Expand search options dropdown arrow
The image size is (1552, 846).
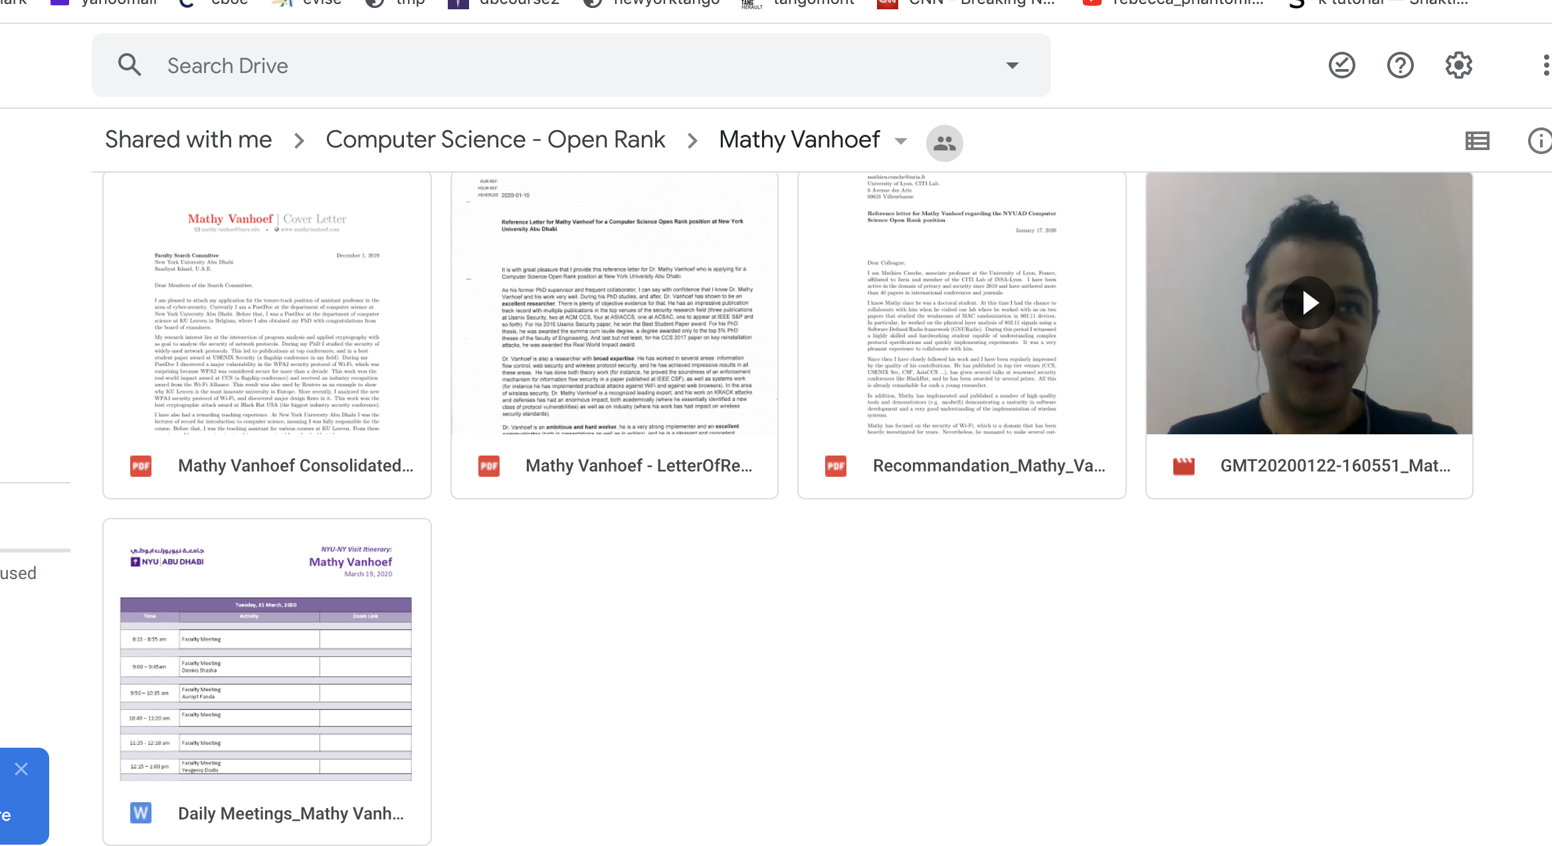(1012, 65)
